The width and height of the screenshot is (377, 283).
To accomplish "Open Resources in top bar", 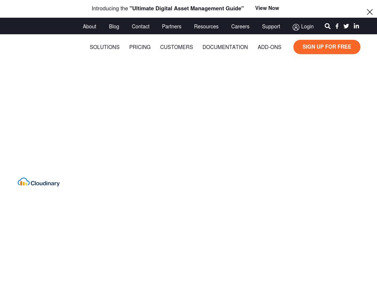I will (206, 27).
